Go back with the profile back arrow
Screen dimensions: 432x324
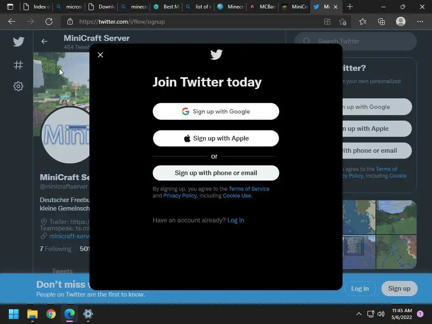(x=44, y=41)
